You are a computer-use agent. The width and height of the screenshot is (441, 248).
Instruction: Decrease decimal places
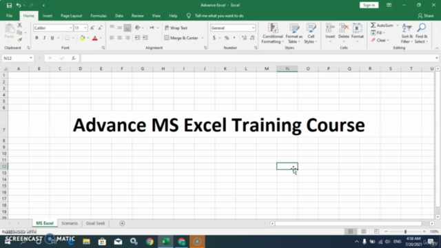[252, 38]
